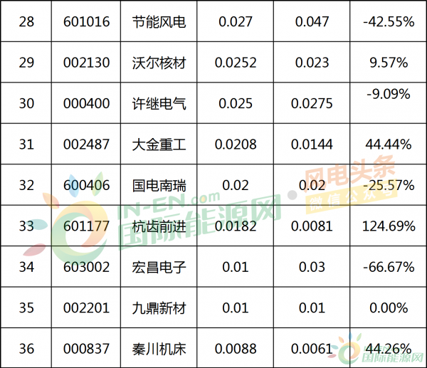Click value 0.0144
Screen dimensions: 427x368
pos(312,144)
